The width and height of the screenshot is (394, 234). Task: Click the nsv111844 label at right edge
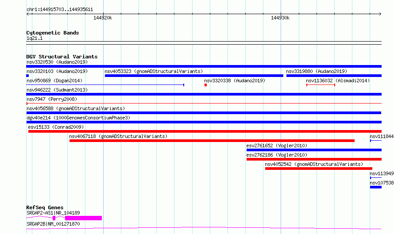[382, 136]
